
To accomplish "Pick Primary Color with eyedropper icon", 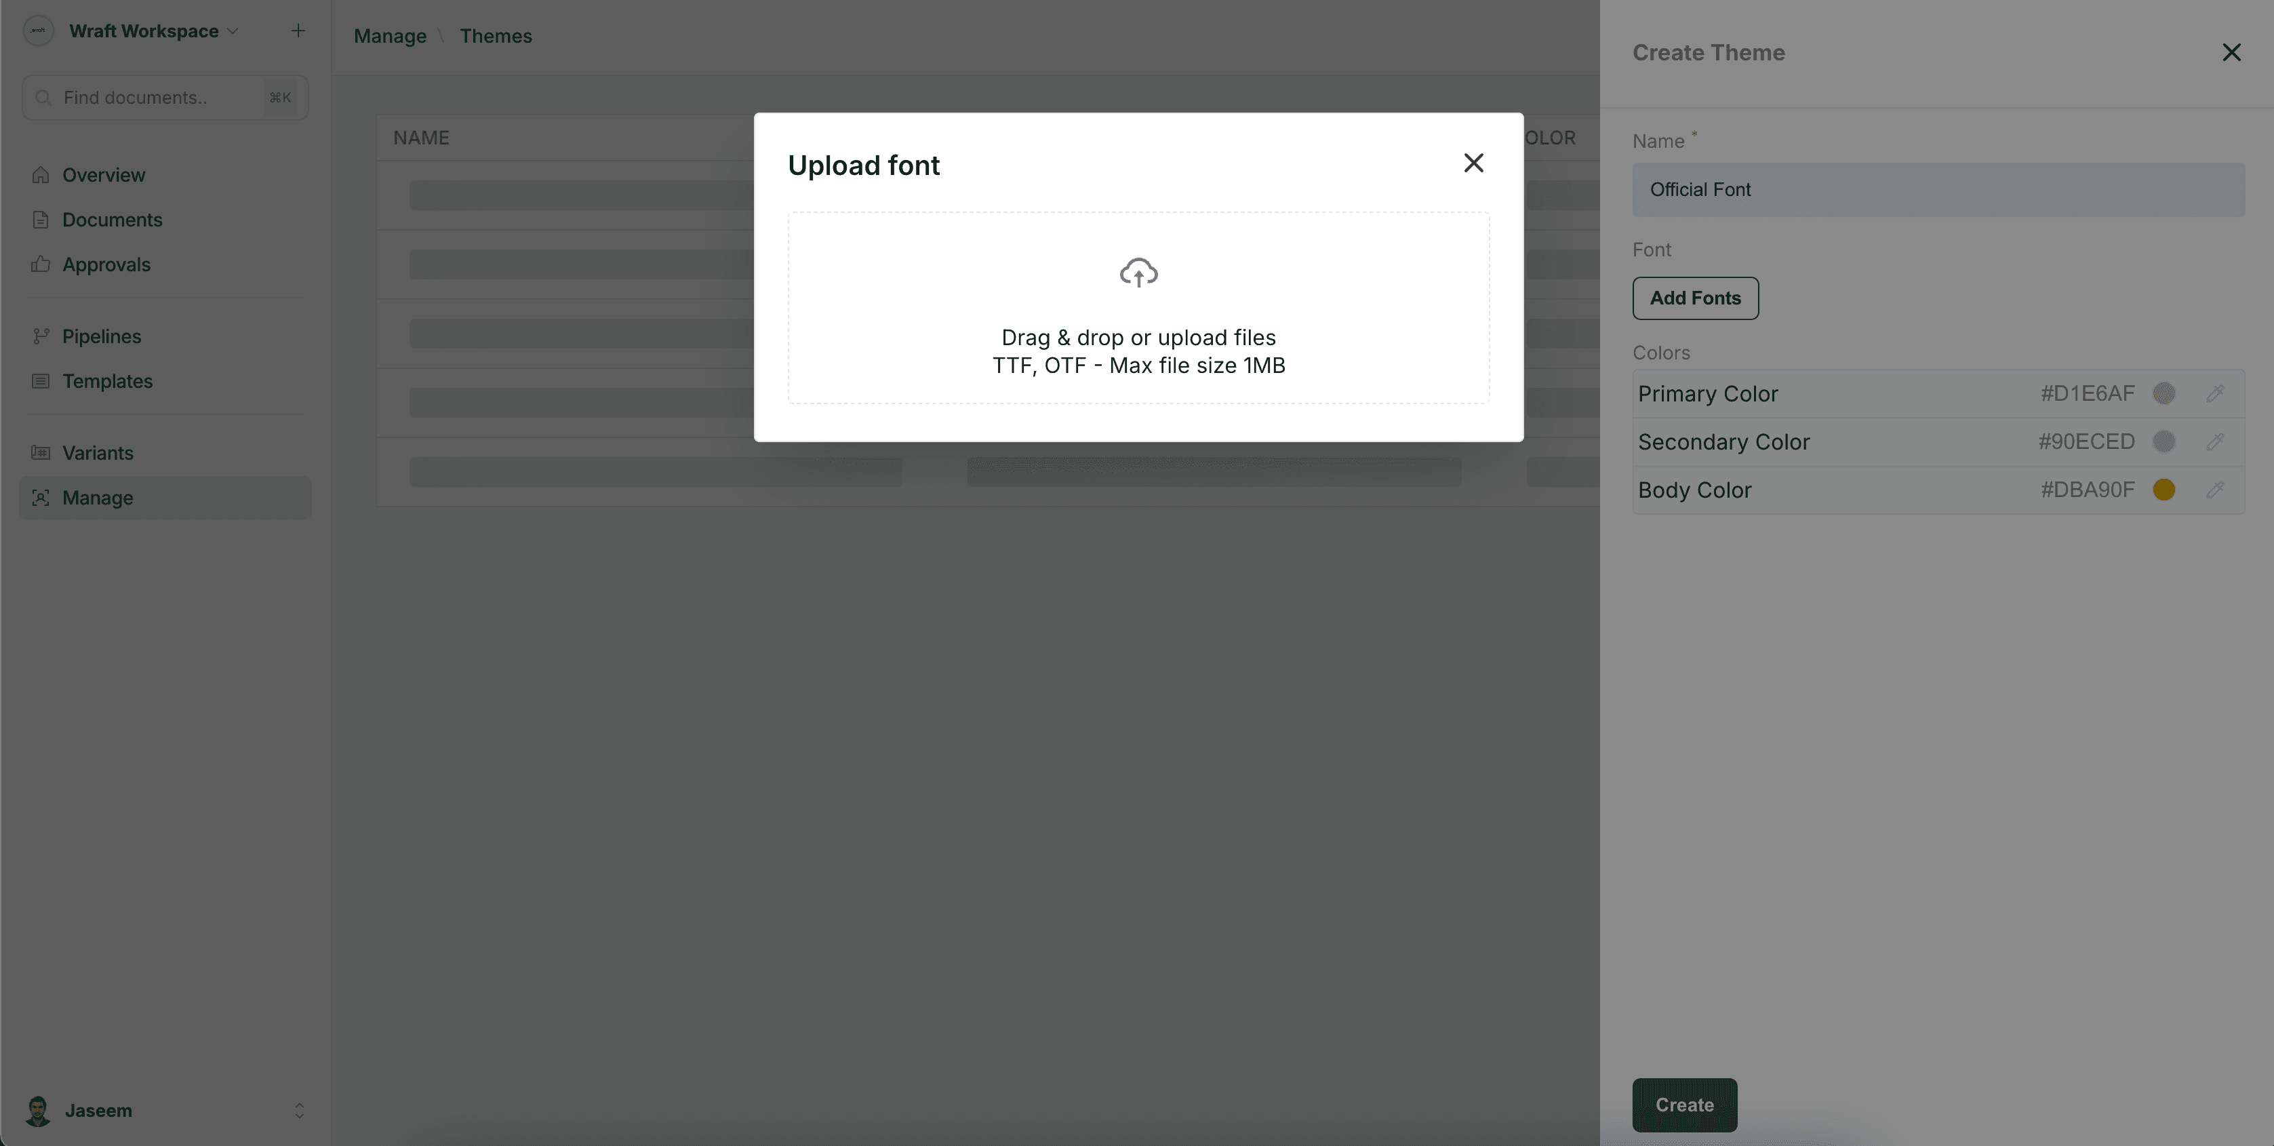I will 2215,394.
